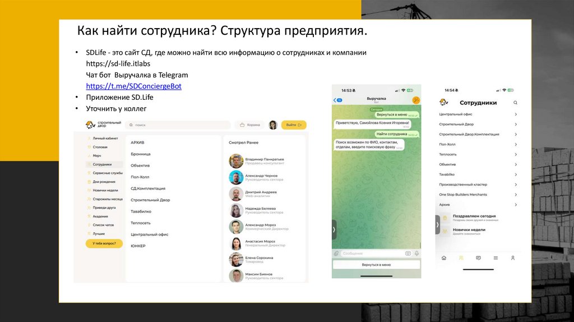Click the bot keyboard icon in the message field
This screenshot has height=322, width=574.
coord(408,253)
